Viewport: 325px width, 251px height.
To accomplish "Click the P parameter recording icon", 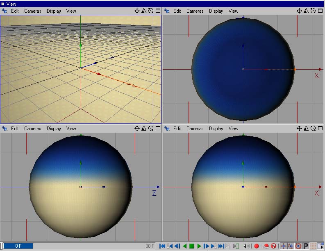I will coord(306,246).
